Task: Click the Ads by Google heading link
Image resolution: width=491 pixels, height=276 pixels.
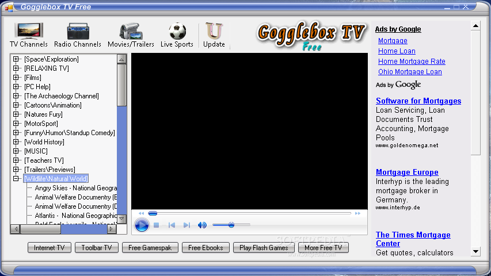Action: click(x=398, y=29)
